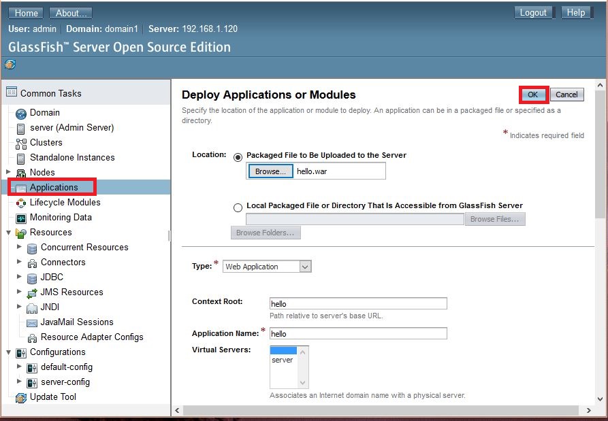Log out of the admin console

coord(533,12)
